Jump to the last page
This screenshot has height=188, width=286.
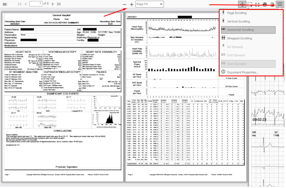[59, 4]
